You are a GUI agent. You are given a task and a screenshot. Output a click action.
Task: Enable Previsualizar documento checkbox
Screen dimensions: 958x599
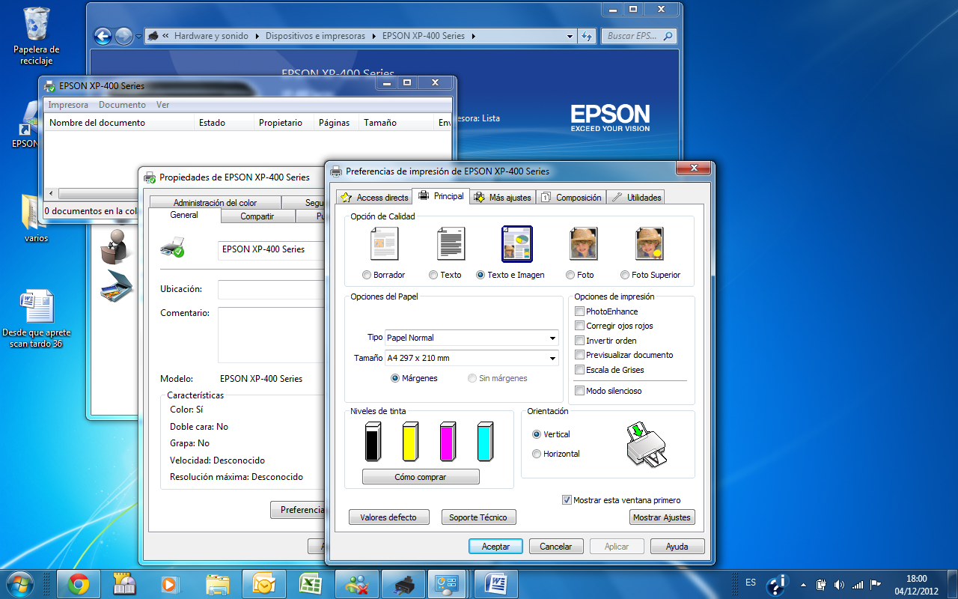[579, 355]
